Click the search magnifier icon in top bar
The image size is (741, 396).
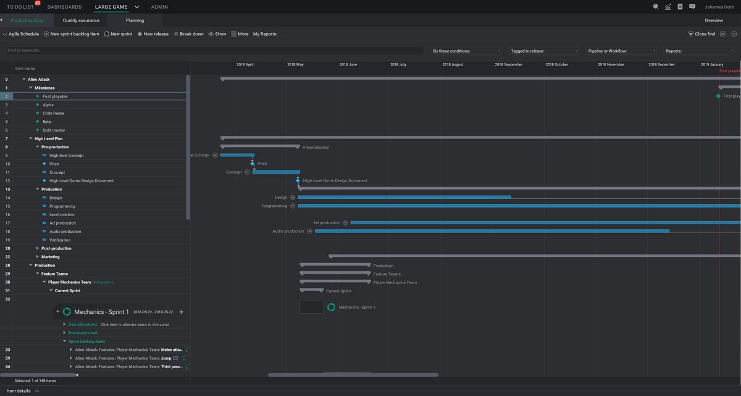pos(656,7)
